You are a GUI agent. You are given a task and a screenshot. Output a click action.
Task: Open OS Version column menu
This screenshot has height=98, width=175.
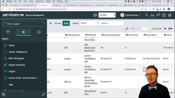pos(127,35)
